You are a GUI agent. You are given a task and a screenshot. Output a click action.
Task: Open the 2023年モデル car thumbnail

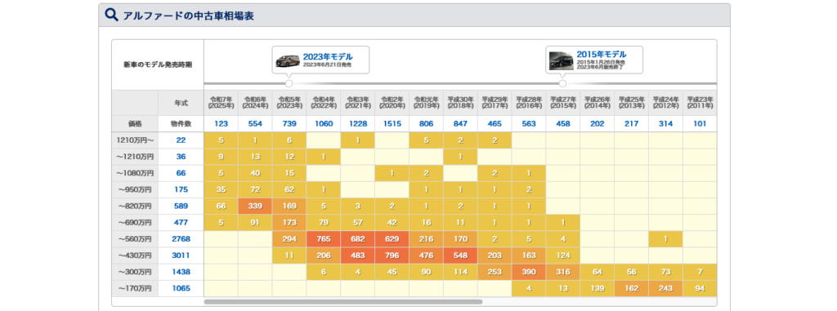coord(287,60)
